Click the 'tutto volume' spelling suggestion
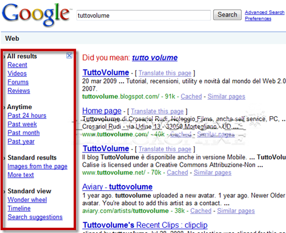Viewport: 286px width, 233px height. [x=155, y=58]
